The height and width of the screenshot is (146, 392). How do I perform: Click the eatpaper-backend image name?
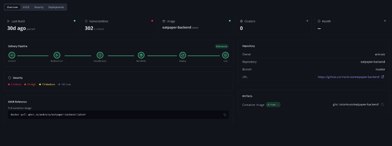[177, 27]
